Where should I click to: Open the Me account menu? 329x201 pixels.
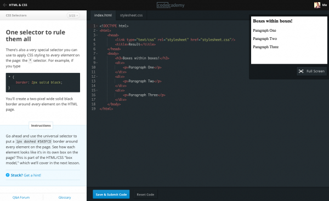click(x=325, y=5)
